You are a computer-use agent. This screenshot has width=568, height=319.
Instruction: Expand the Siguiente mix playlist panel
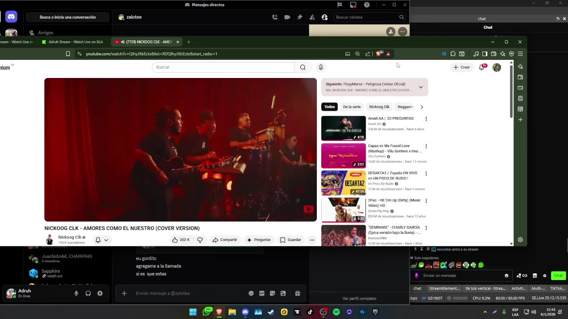[x=421, y=87]
